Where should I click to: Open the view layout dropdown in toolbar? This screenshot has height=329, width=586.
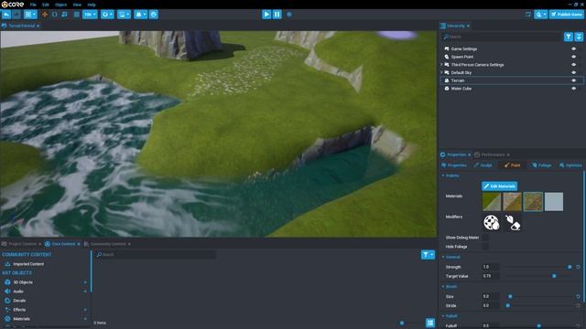[x=124, y=15]
